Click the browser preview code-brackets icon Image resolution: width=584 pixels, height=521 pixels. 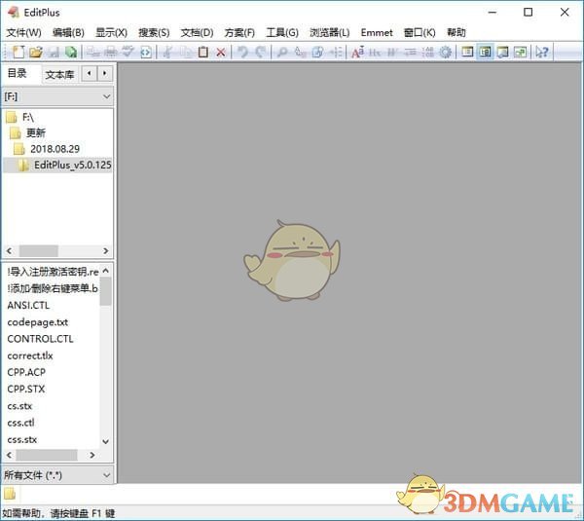(146, 52)
